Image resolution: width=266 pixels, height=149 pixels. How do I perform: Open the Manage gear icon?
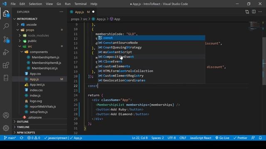(6, 128)
